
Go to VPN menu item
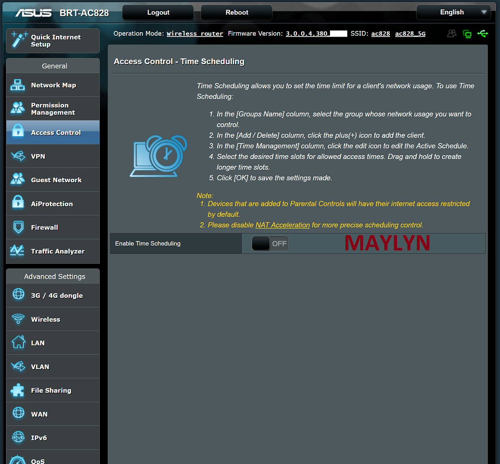point(53,156)
